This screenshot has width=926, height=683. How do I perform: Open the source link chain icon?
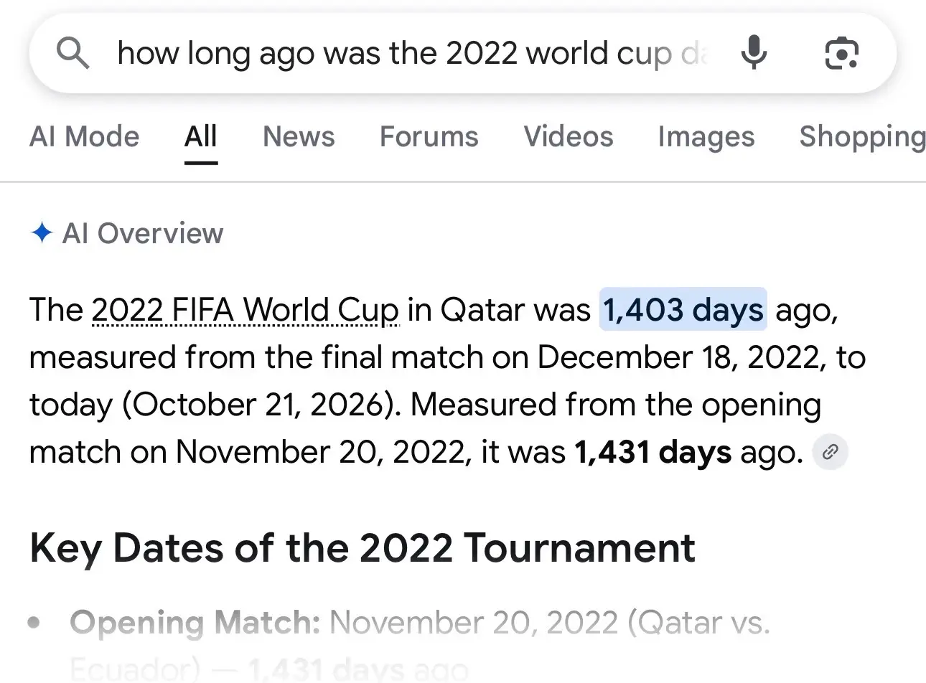click(831, 452)
